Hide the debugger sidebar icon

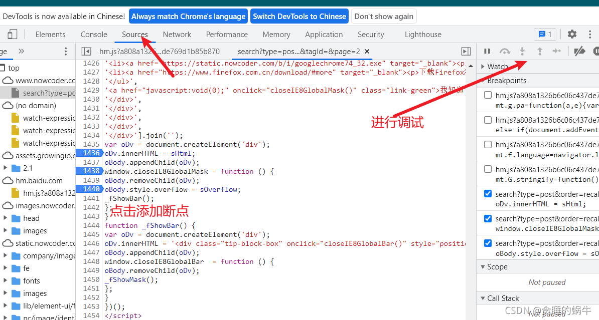pyautogui.click(x=466, y=51)
